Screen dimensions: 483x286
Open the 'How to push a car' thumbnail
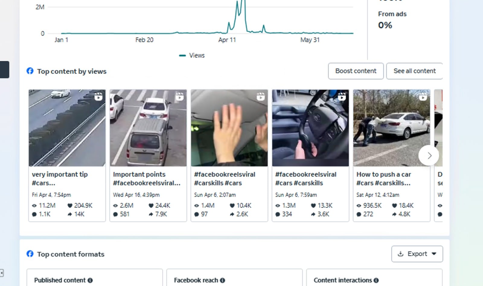(x=391, y=128)
